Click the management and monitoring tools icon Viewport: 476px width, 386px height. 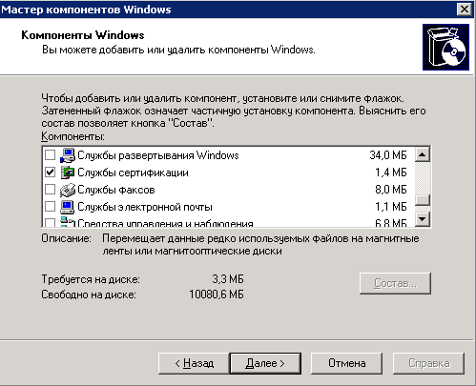[68, 222]
